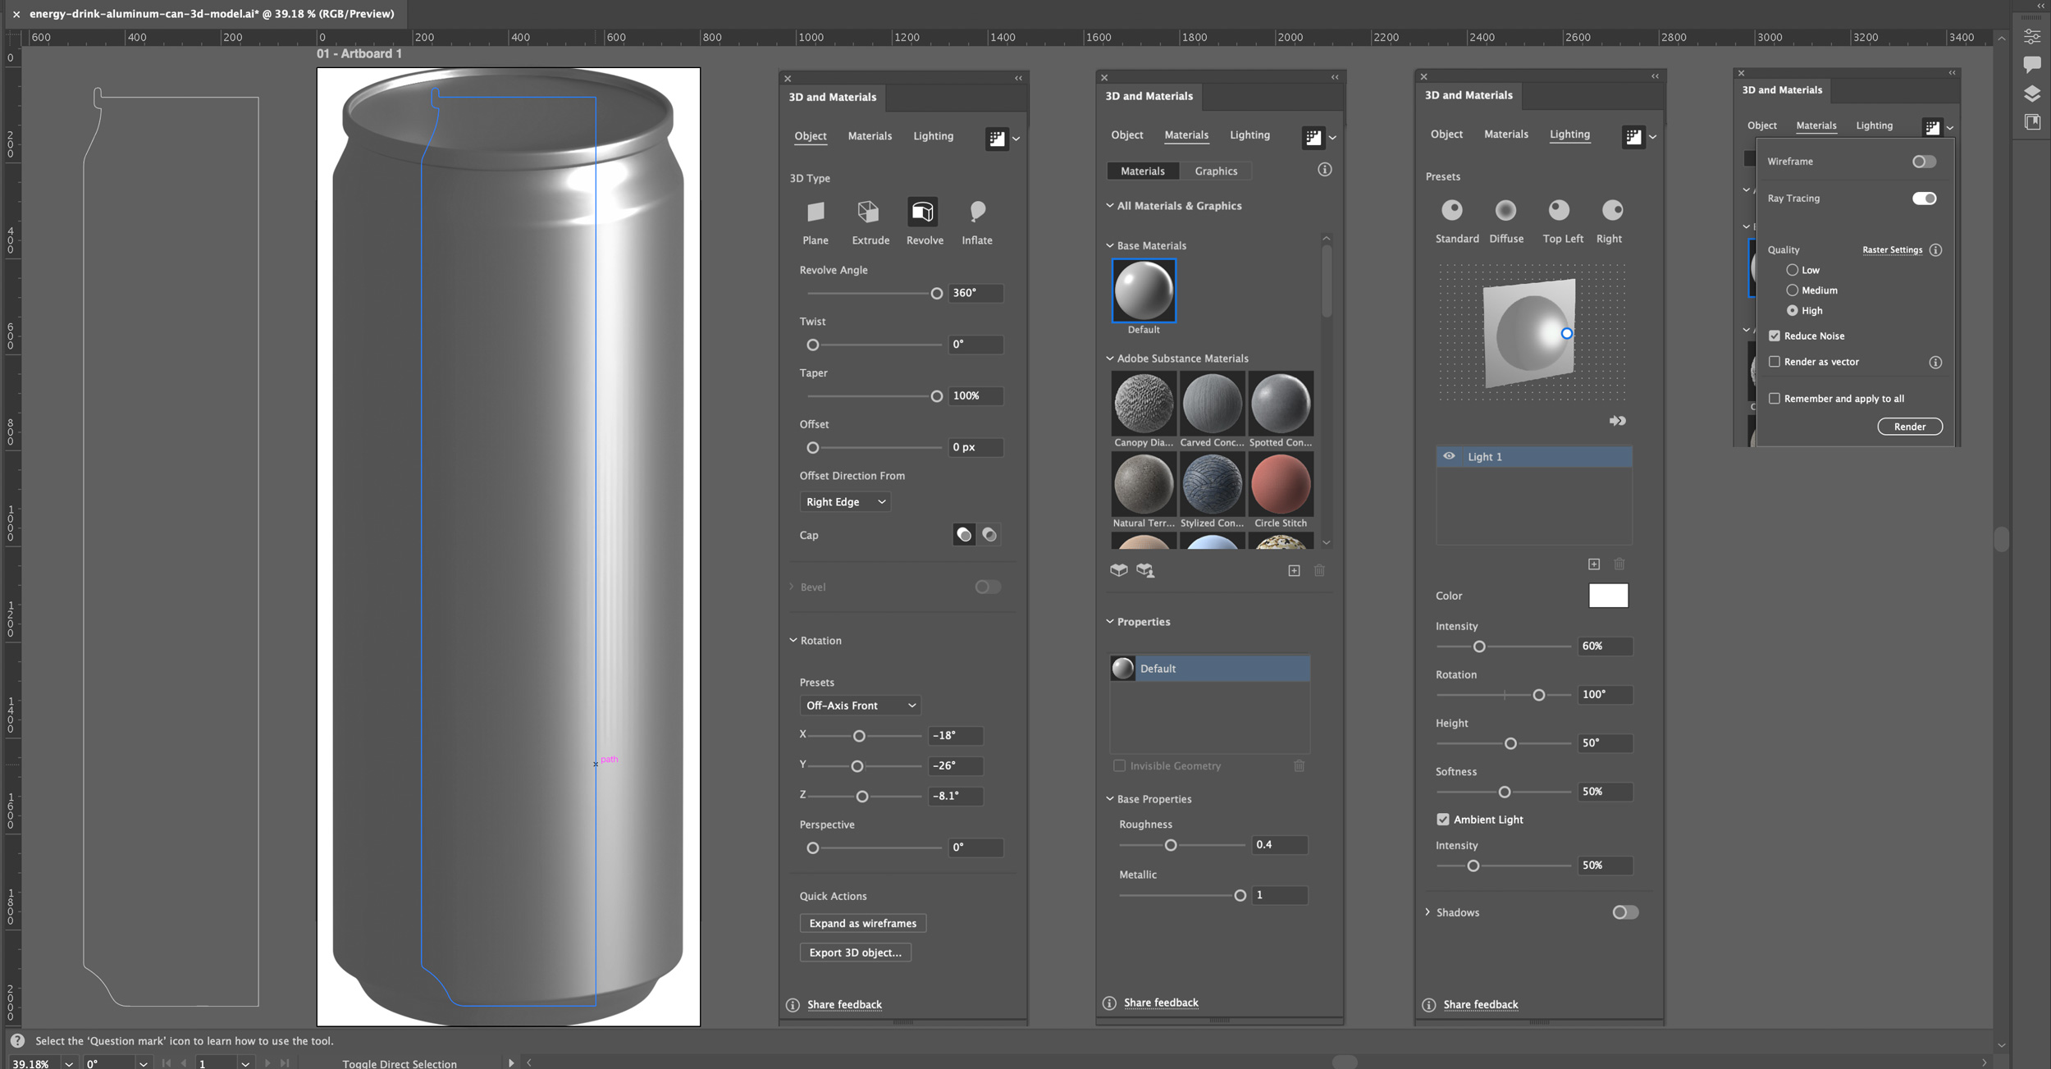2051x1069 pixels.
Task: Click Share feedback in the Object panel
Action: pos(844,1005)
